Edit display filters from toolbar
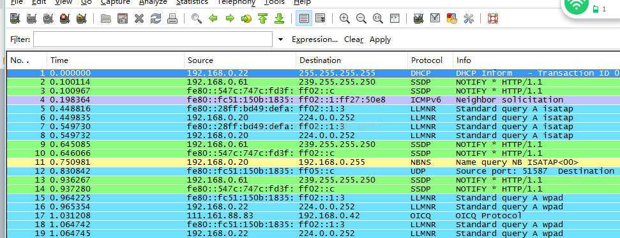The image size is (620, 238). 435,18
